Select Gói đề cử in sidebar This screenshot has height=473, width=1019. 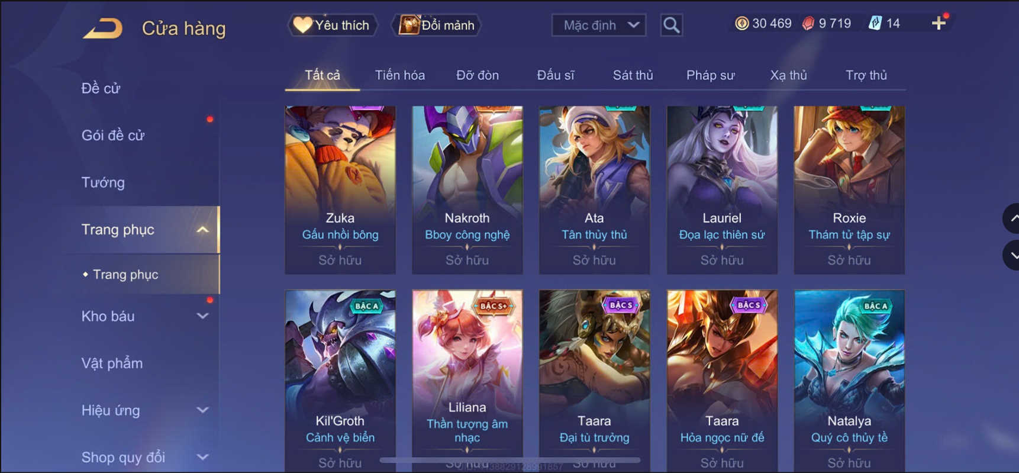point(113,136)
